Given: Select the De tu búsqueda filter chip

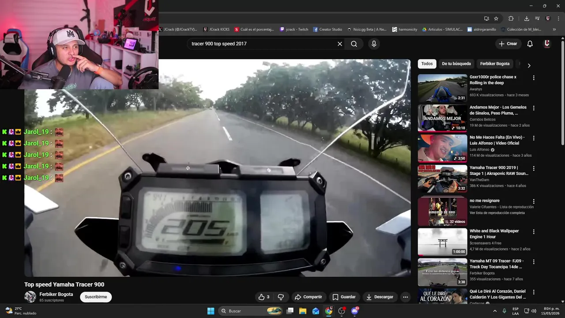Looking at the screenshot, I should tap(456, 64).
